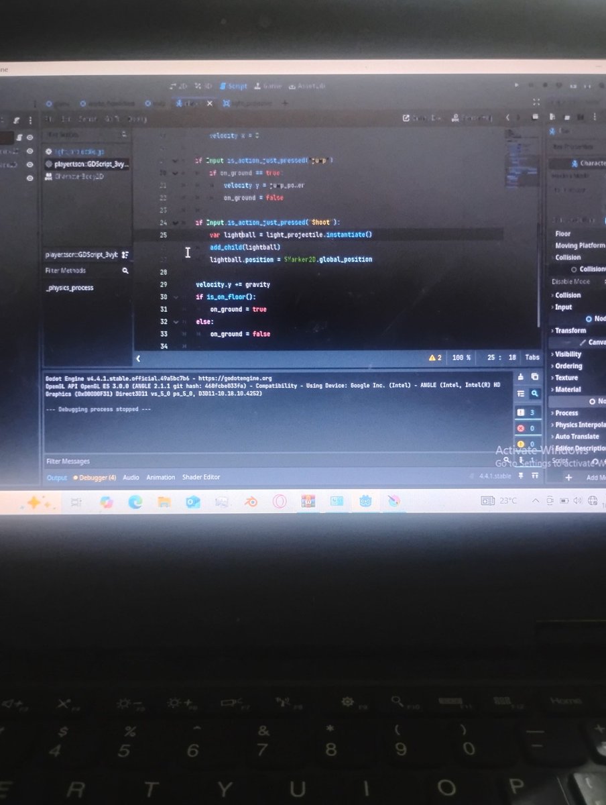The image size is (606, 805).
Task: Collapse fold arrow at line 24
Action: (x=176, y=223)
